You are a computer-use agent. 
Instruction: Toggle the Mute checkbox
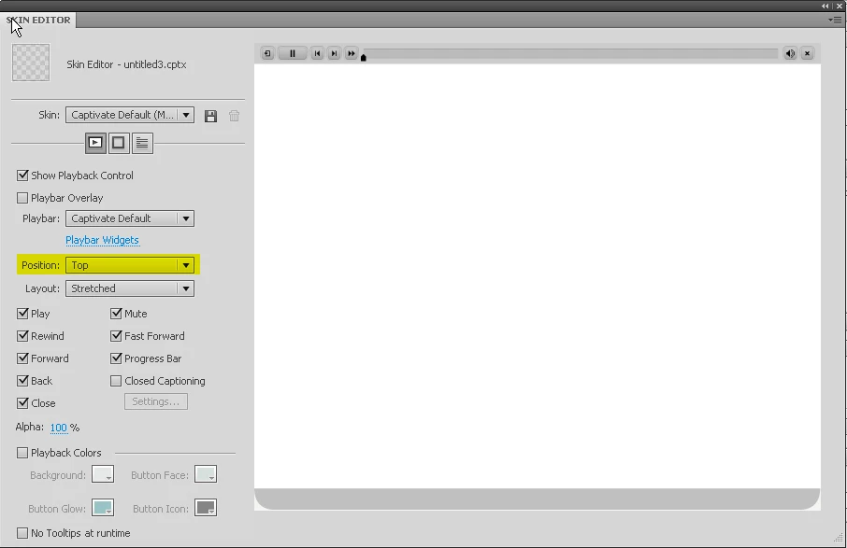pyautogui.click(x=116, y=314)
